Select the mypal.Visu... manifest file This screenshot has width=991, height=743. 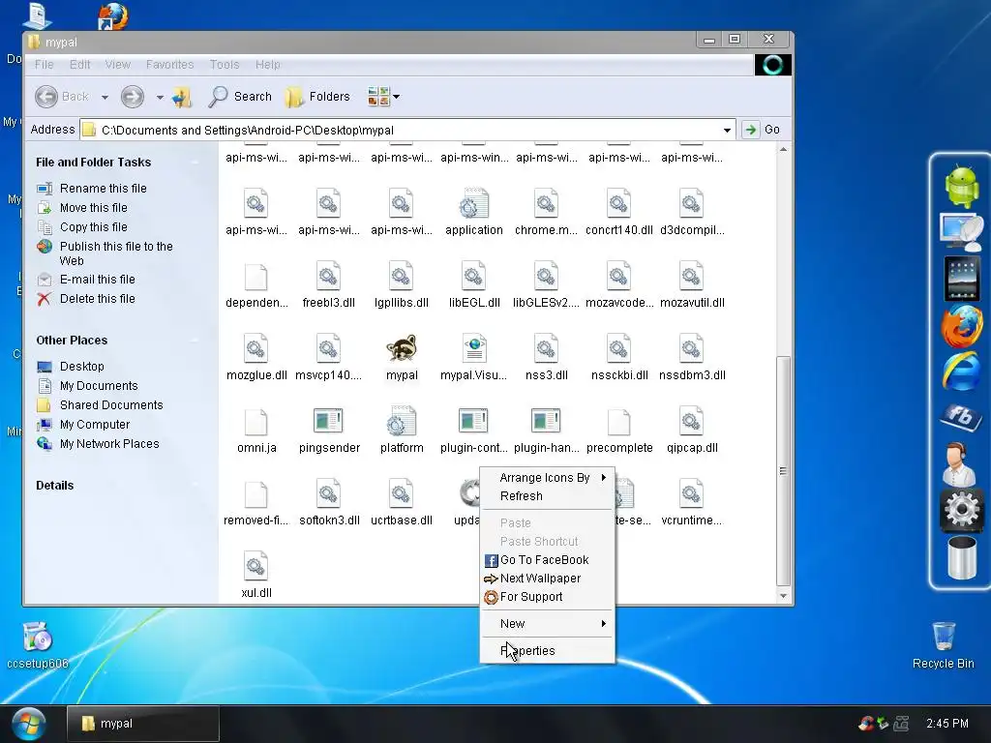[x=474, y=348]
